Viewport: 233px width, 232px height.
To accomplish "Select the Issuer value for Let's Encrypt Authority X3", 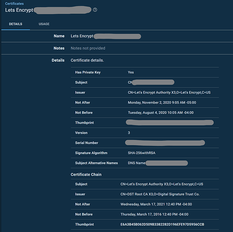I will [169, 92].
